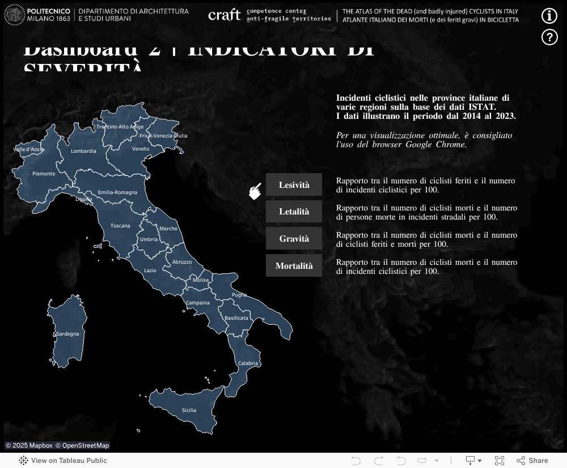The image size is (567, 468).
Task: Click the OpenStreetMap attribution link
Action: pos(85,445)
